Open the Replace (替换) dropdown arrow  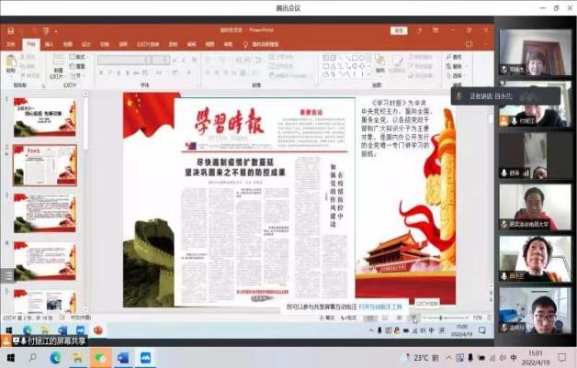pyautogui.click(x=467, y=67)
